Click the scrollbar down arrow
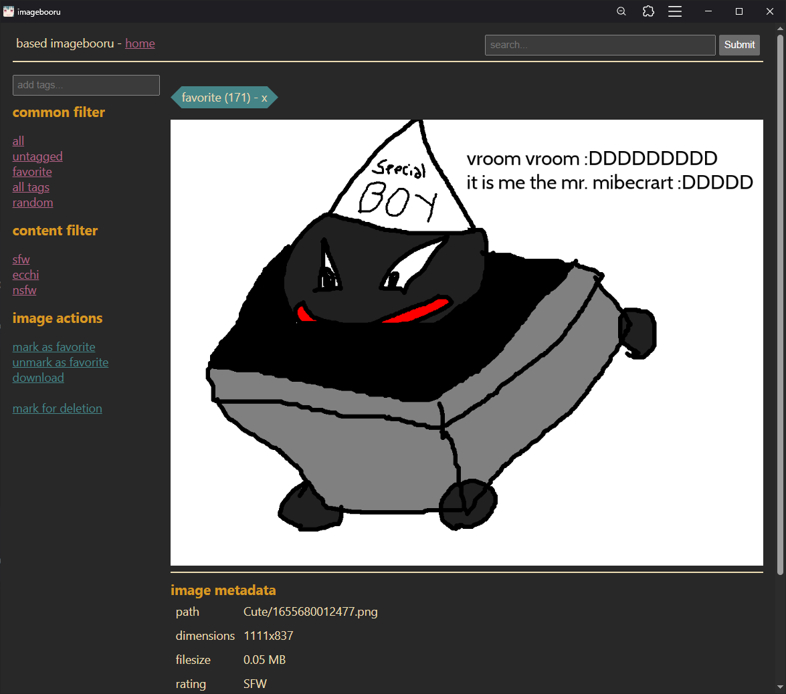 click(x=780, y=687)
